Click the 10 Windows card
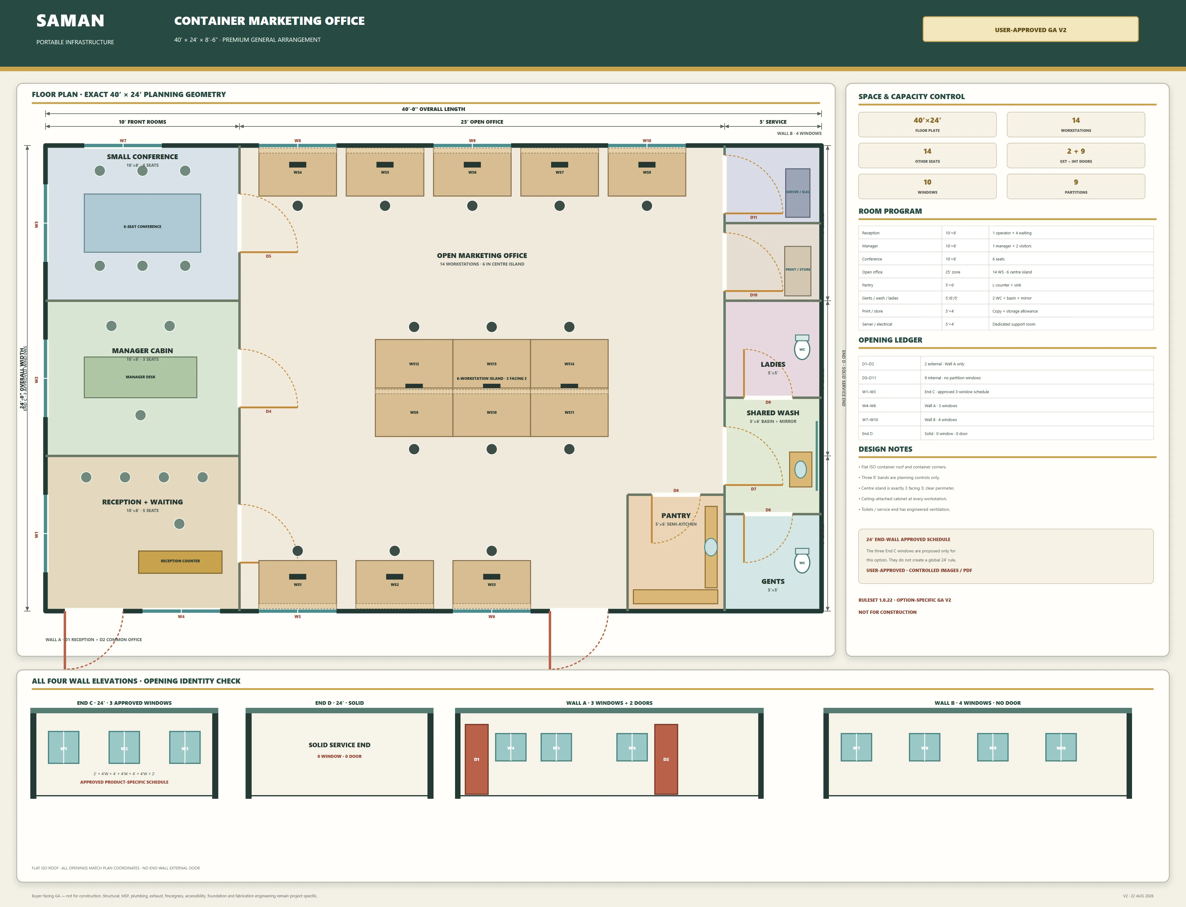This screenshot has width=1186, height=907. [x=927, y=186]
